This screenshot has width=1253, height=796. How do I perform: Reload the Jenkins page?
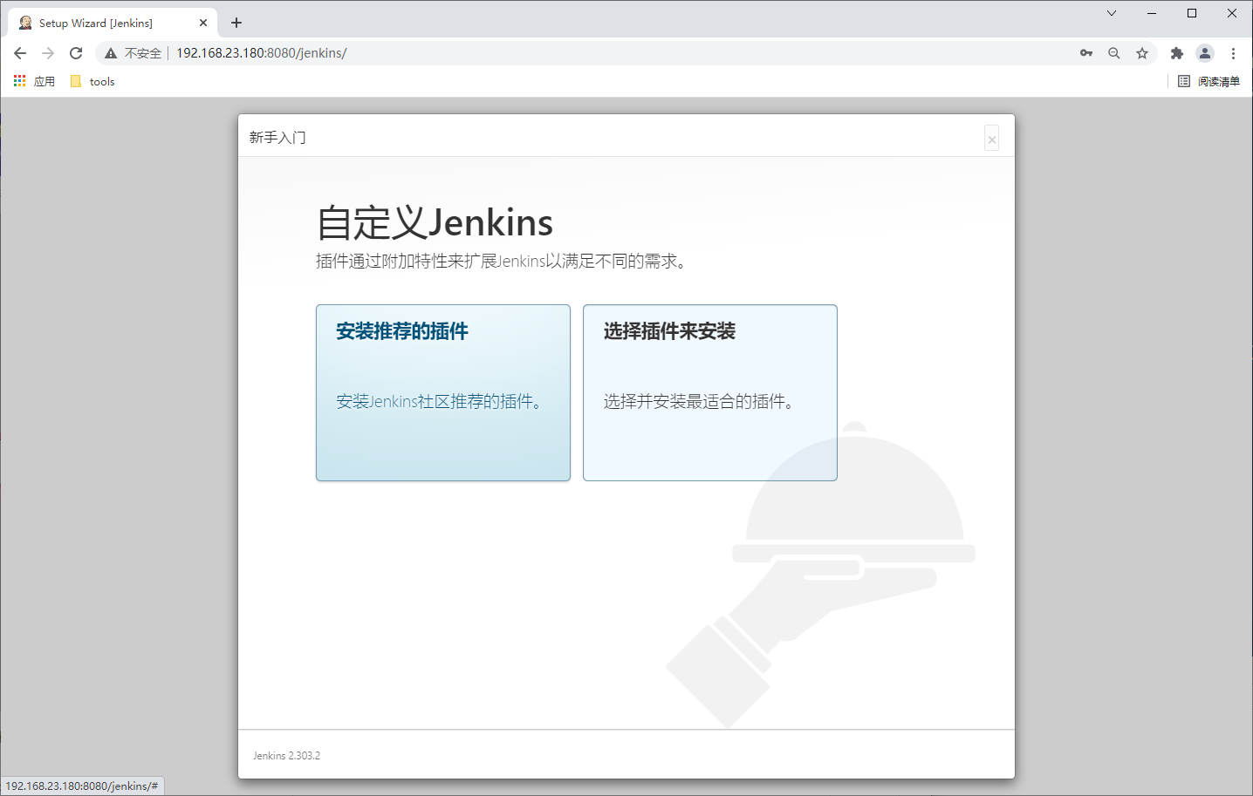[x=76, y=53]
